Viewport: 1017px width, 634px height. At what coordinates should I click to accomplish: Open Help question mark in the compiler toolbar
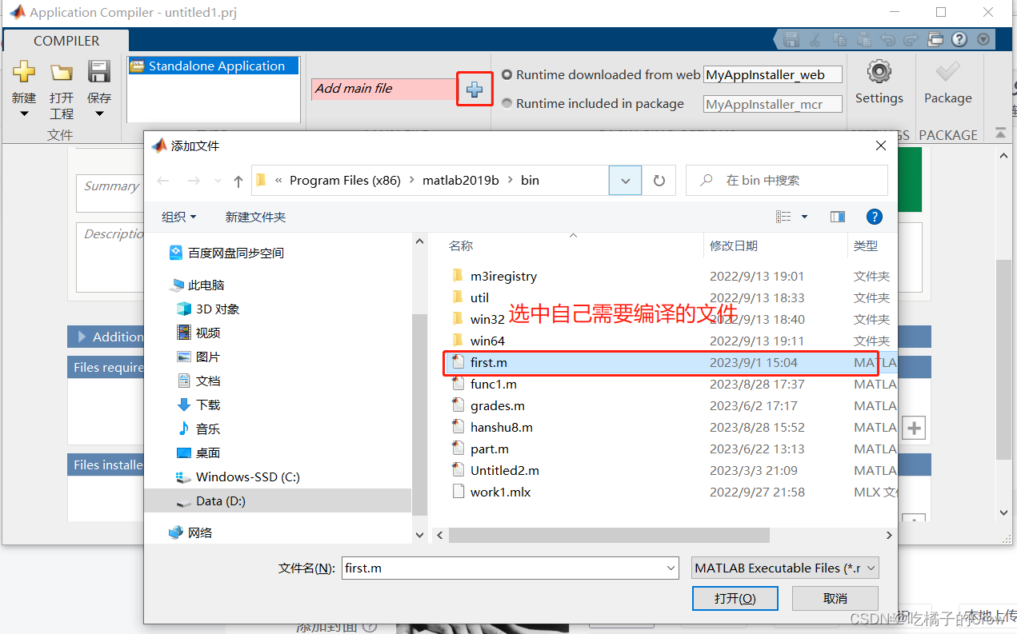[959, 39]
